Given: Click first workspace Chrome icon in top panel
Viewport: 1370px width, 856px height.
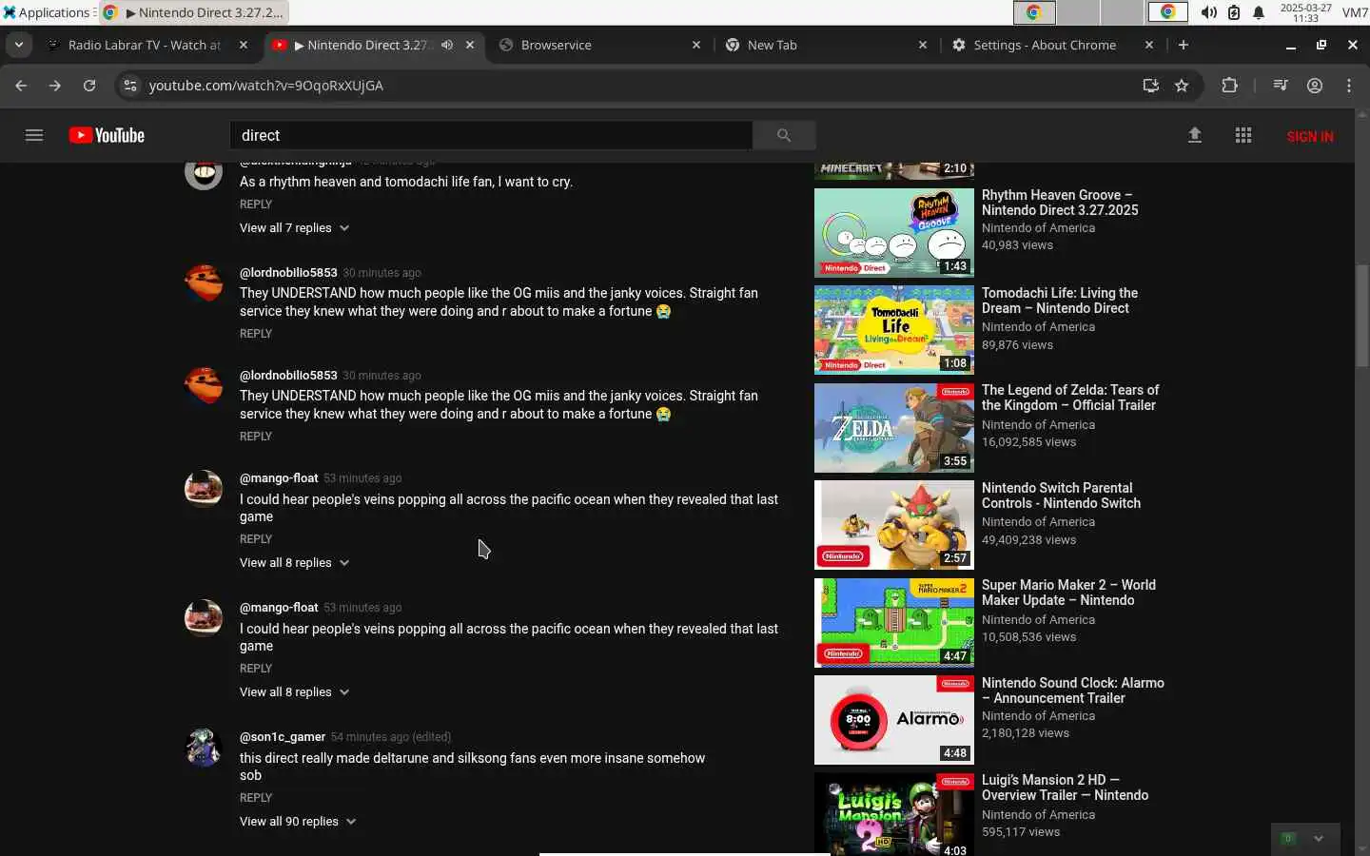Looking at the screenshot, I should pyautogui.click(x=1034, y=12).
